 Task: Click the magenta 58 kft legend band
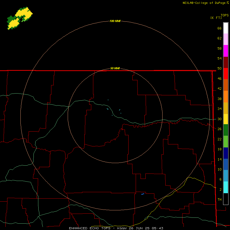coord(226,51)
